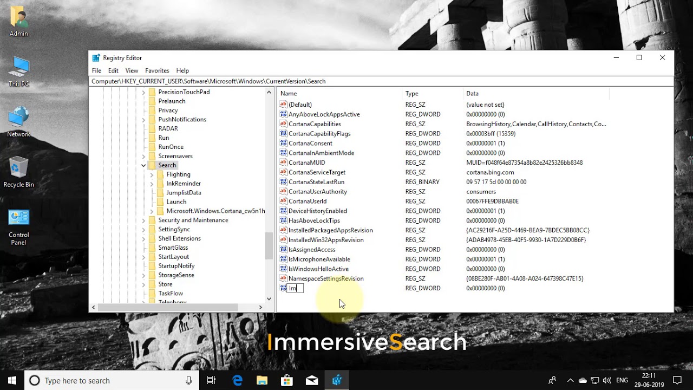Select the Privacy key in the tree
The height and width of the screenshot is (390, 693).
coord(168,110)
